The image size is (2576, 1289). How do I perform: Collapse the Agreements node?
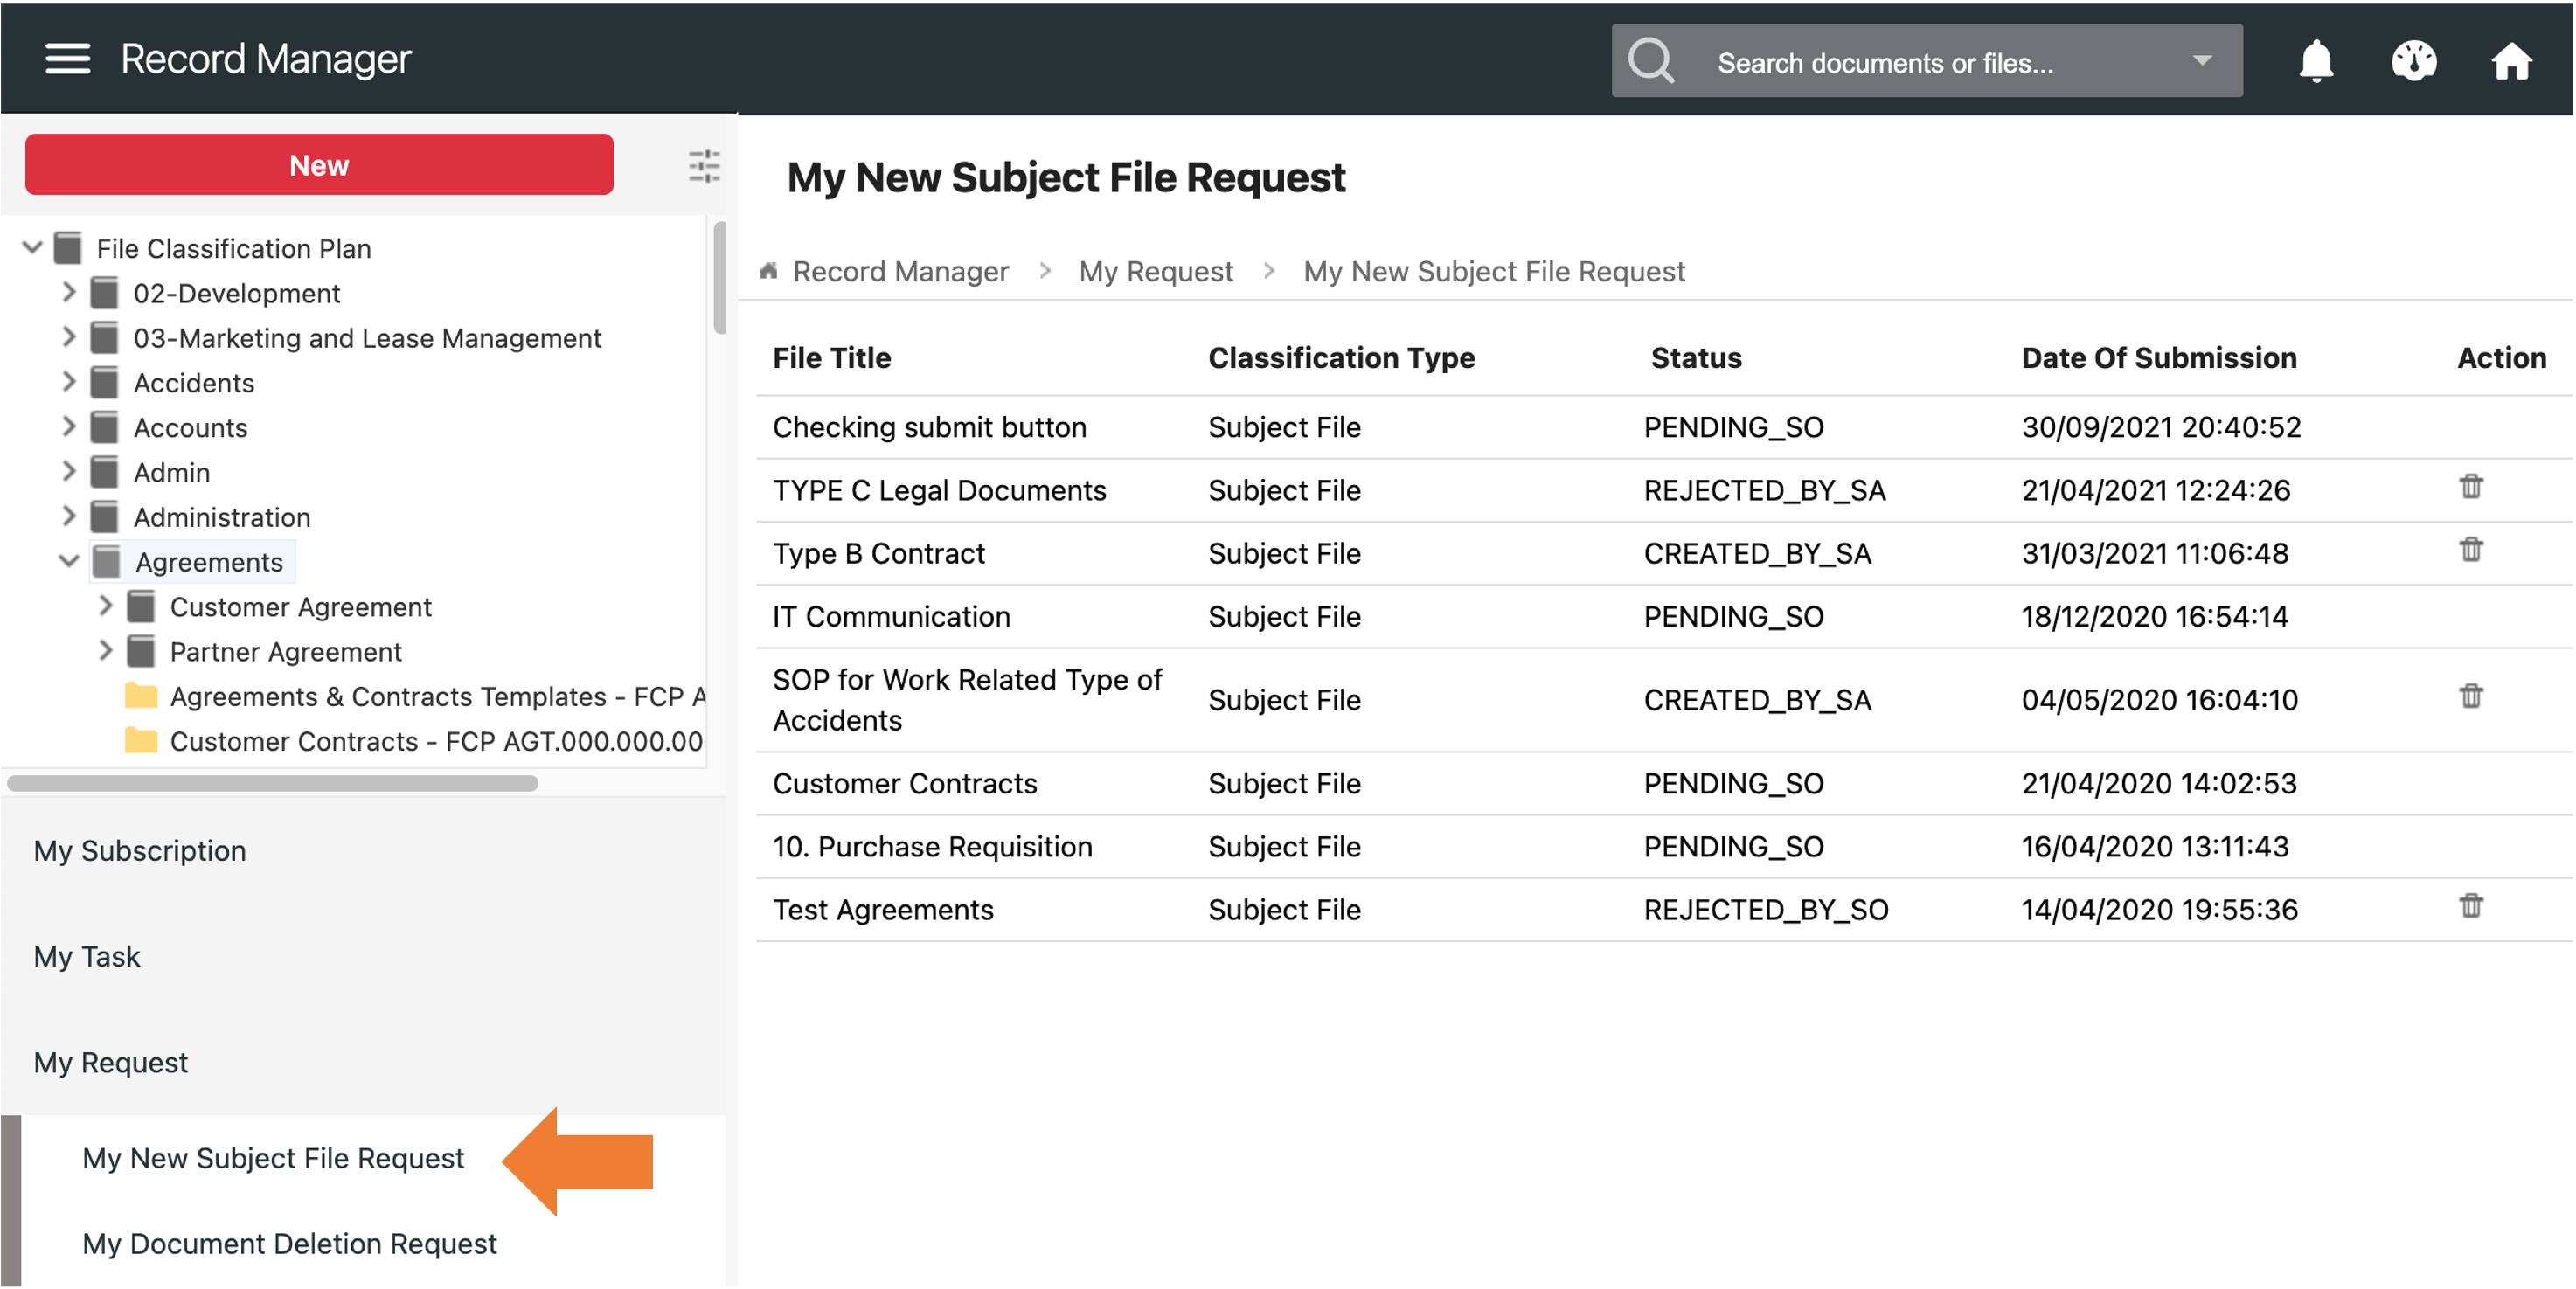coord(68,561)
